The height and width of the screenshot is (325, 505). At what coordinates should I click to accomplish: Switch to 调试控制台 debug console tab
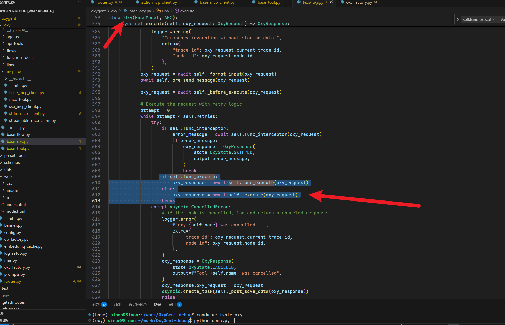pyautogui.click(x=137, y=305)
